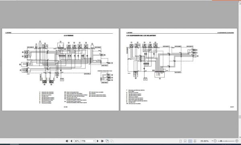241x145 pixels.
Task: Zoom in with the plus button
Action: pyautogui.click(x=237, y=141)
